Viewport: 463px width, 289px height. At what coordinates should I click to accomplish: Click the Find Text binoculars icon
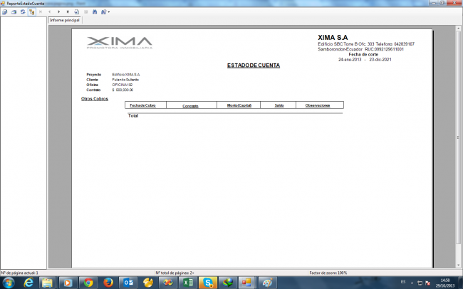pyautogui.click(x=95, y=12)
